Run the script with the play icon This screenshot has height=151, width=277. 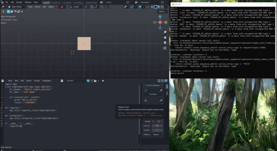click(103, 81)
